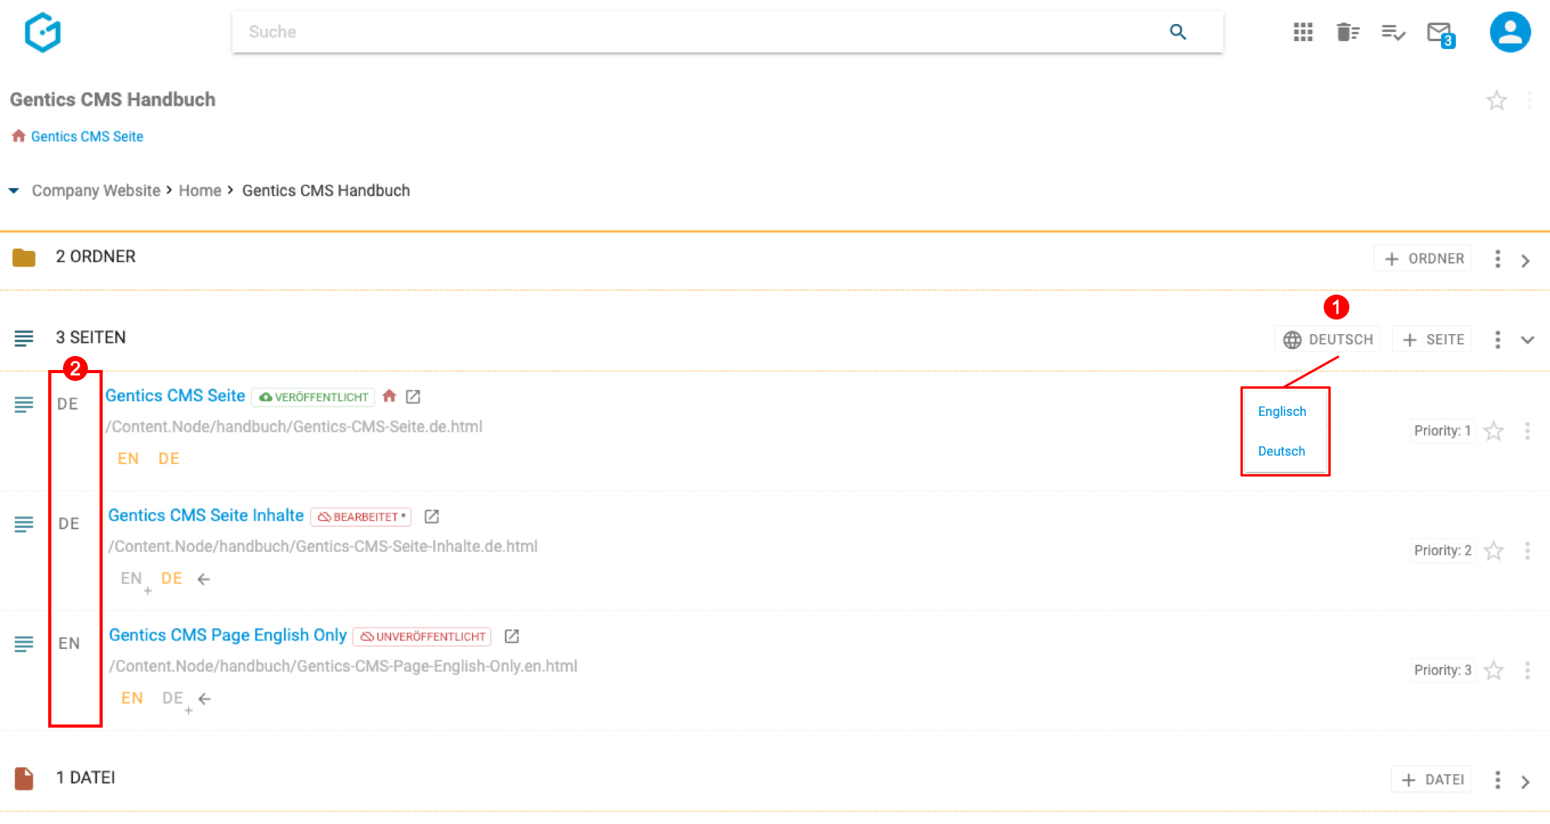The image size is (1550, 824).
Task: Select EN language of Gentics CMS Seite
Action: (x=128, y=459)
